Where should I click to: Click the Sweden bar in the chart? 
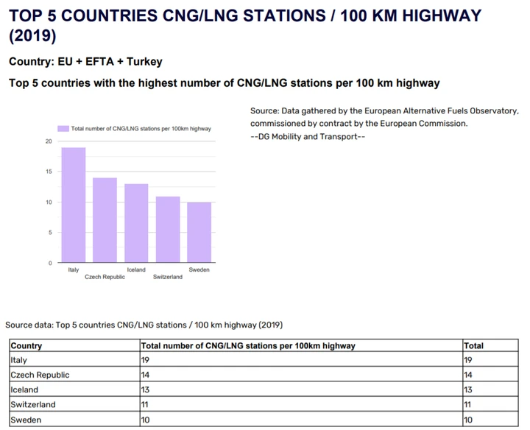click(x=199, y=232)
